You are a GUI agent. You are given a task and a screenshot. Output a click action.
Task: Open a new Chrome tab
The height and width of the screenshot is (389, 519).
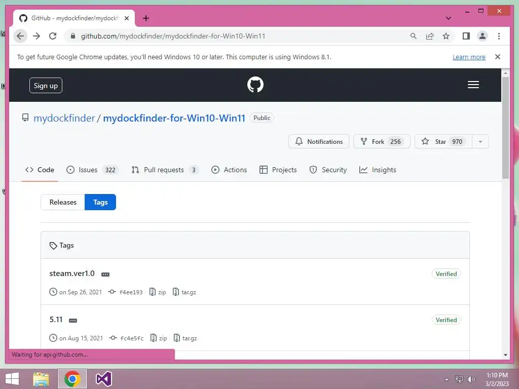coord(146,18)
